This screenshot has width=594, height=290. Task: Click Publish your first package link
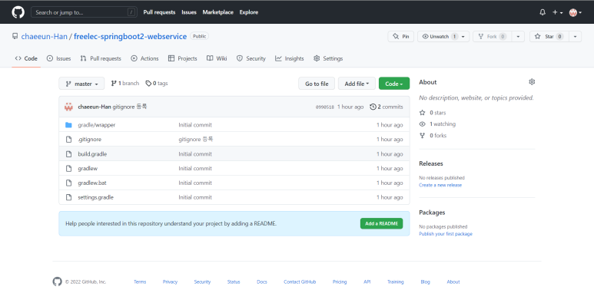(446, 234)
